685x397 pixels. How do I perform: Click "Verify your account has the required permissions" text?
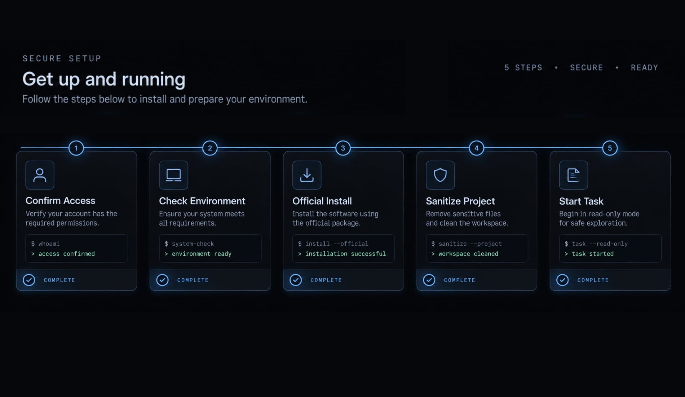[x=71, y=218]
